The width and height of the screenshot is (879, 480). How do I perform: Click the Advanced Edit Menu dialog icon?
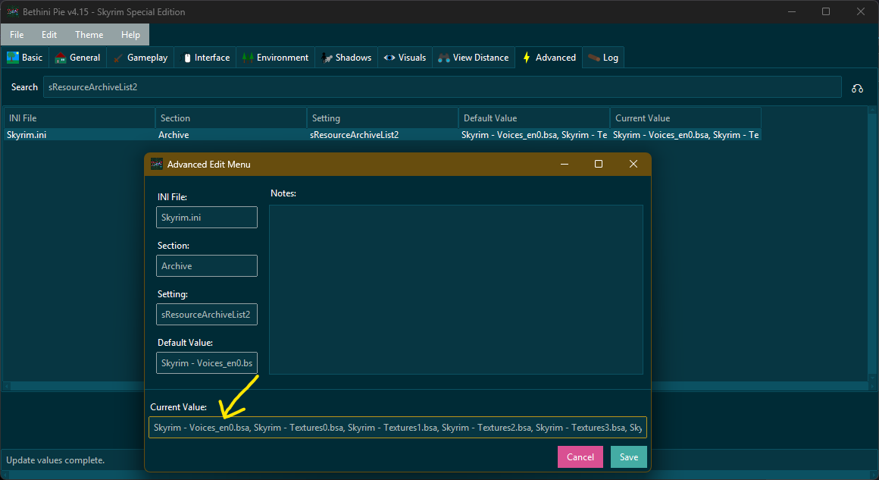point(157,164)
